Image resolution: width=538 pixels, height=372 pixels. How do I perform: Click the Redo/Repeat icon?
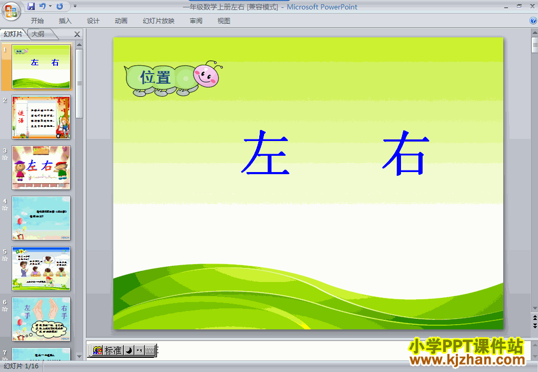click(60, 6)
